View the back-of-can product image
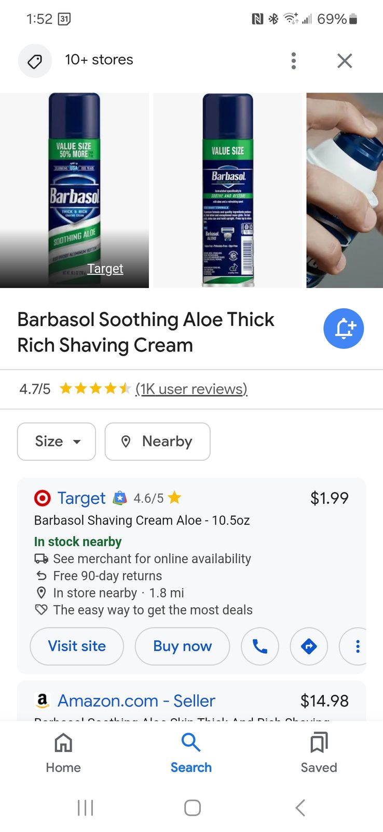Image resolution: width=383 pixels, height=832 pixels. coord(227,190)
